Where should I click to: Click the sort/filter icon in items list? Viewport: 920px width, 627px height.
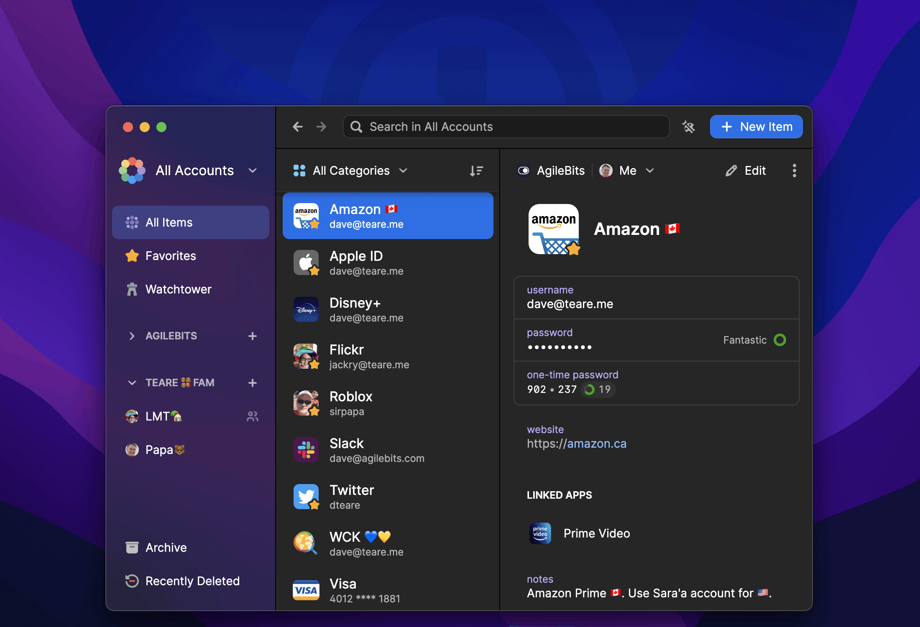pos(477,171)
